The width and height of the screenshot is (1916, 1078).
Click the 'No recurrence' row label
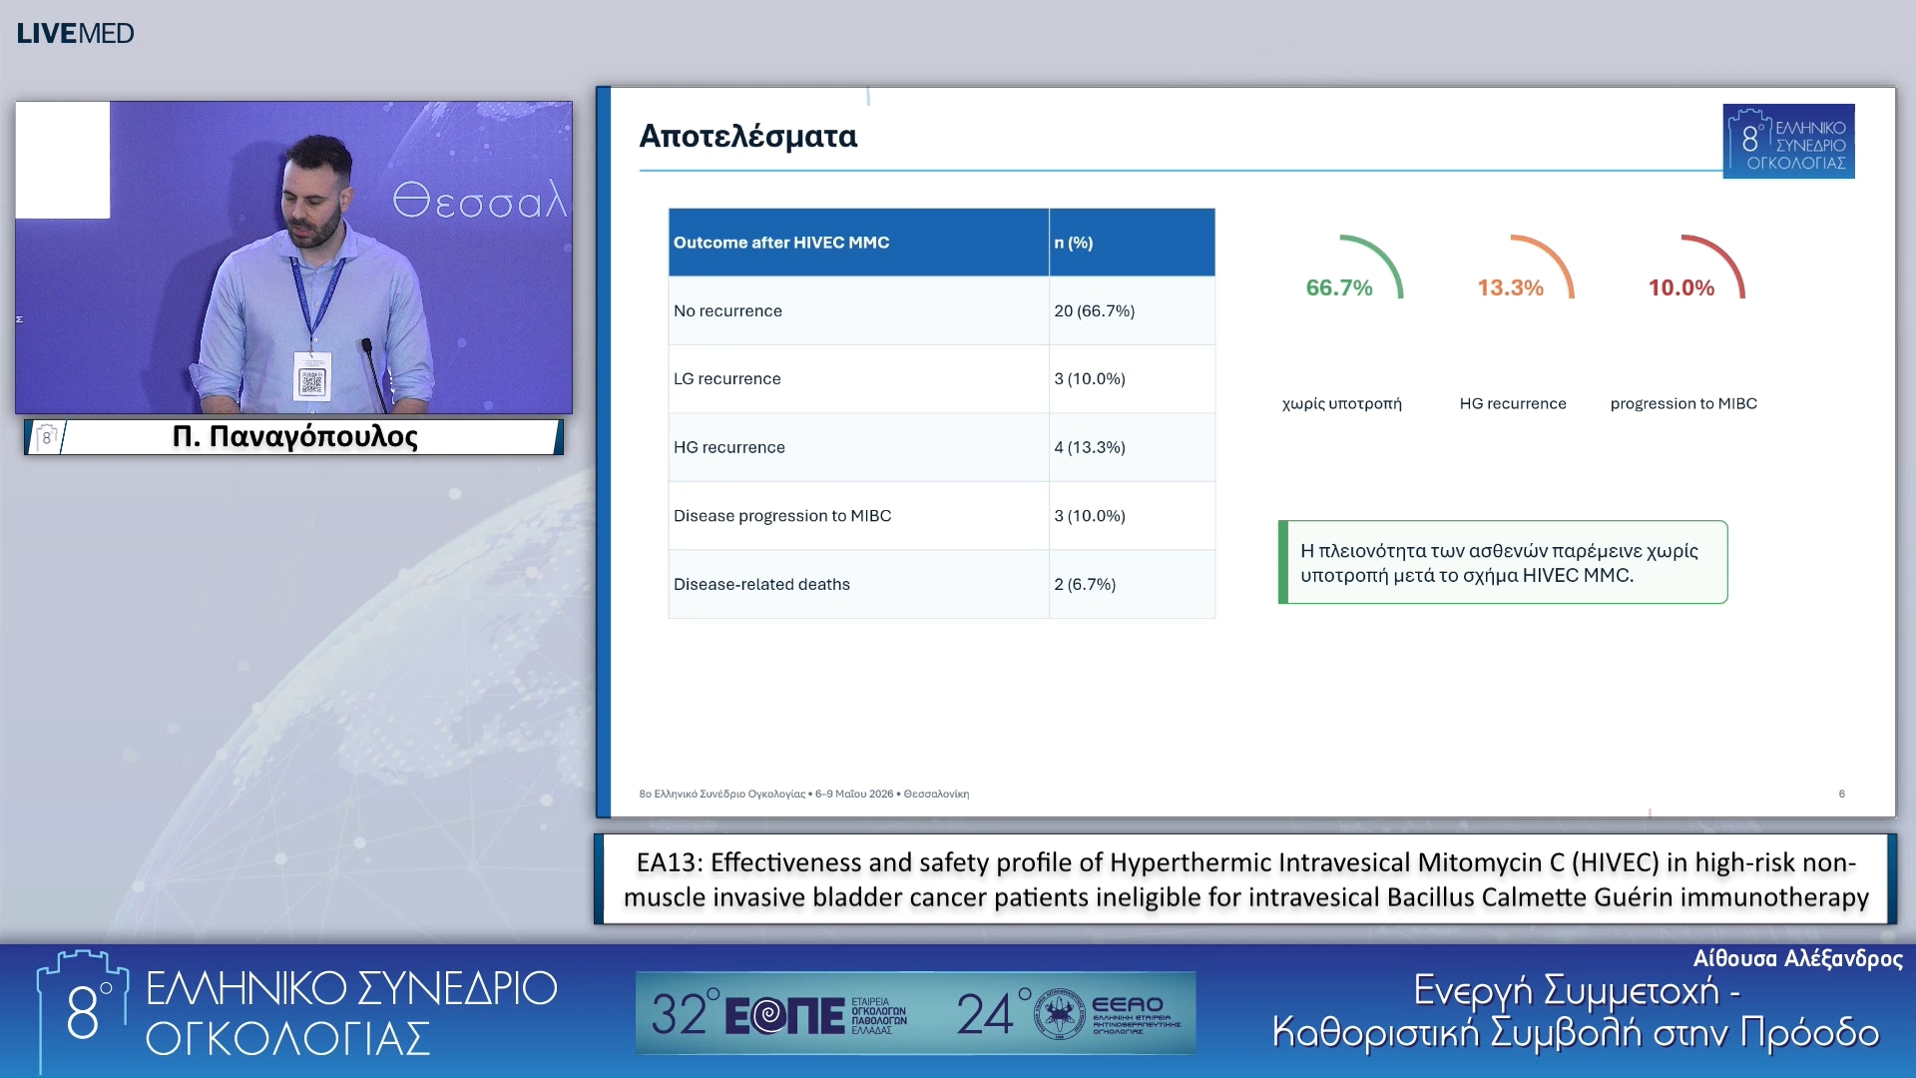pos(727,310)
